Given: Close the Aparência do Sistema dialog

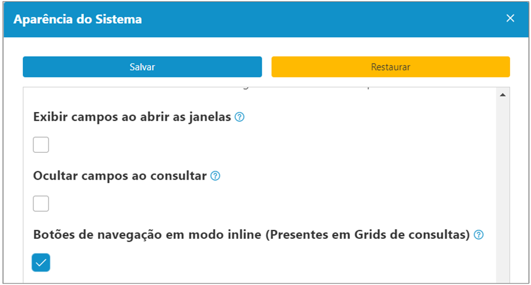Looking at the screenshot, I should [510, 18].
